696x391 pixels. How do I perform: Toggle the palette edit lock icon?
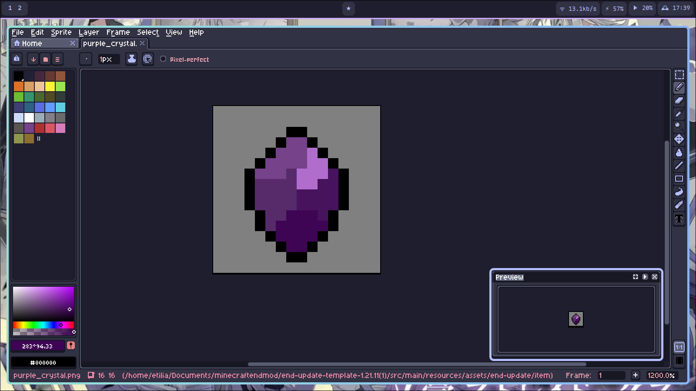[x=17, y=59]
